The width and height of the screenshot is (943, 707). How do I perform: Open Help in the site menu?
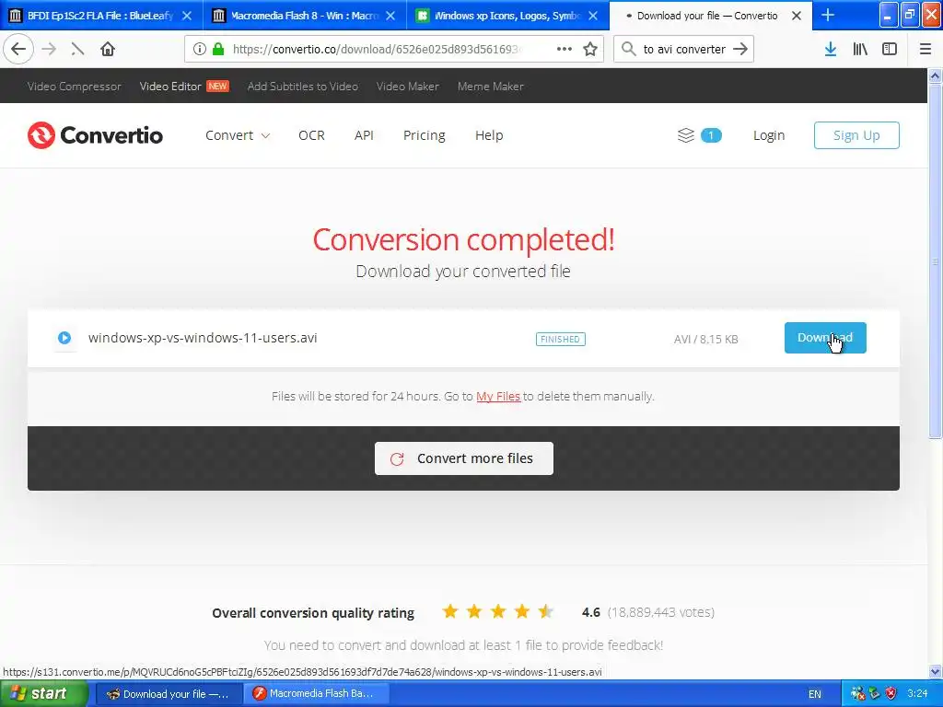click(489, 135)
